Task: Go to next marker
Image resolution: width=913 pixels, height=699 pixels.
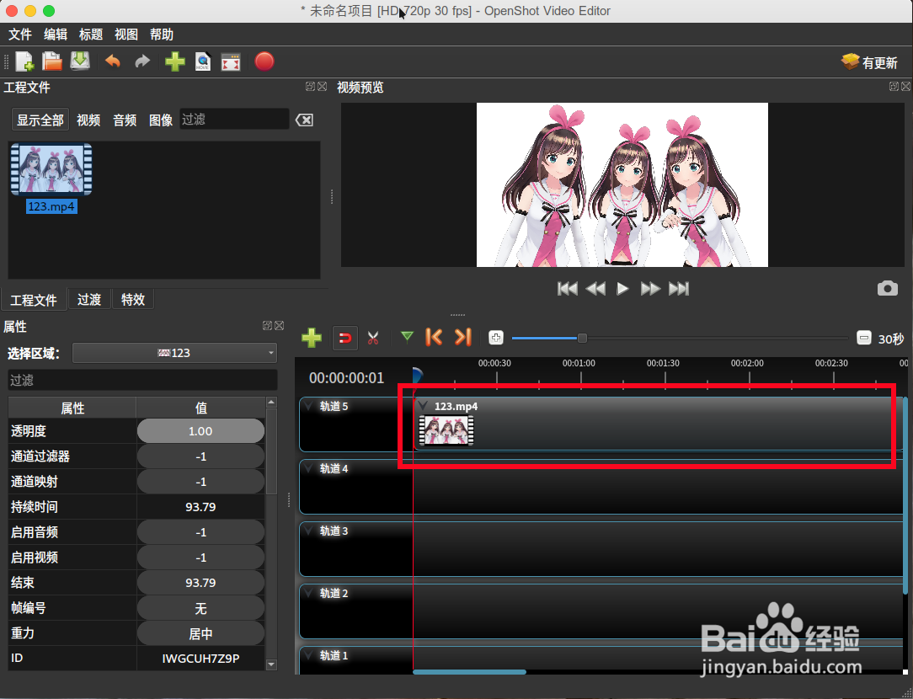Action: point(463,337)
